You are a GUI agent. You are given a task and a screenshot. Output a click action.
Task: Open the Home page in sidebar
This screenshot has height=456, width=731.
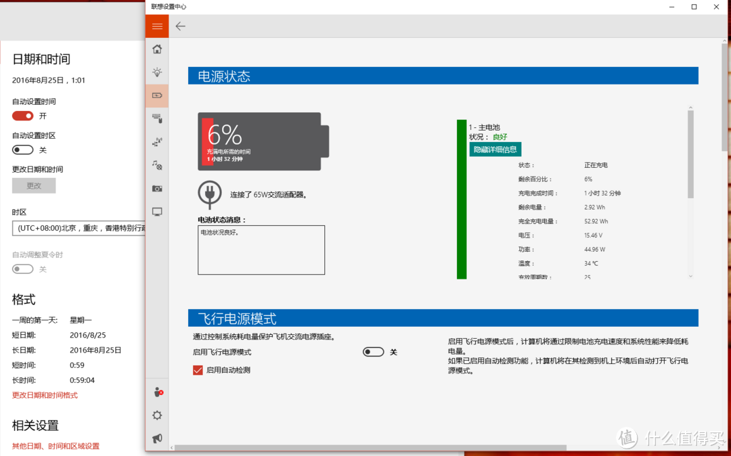(157, 49)
